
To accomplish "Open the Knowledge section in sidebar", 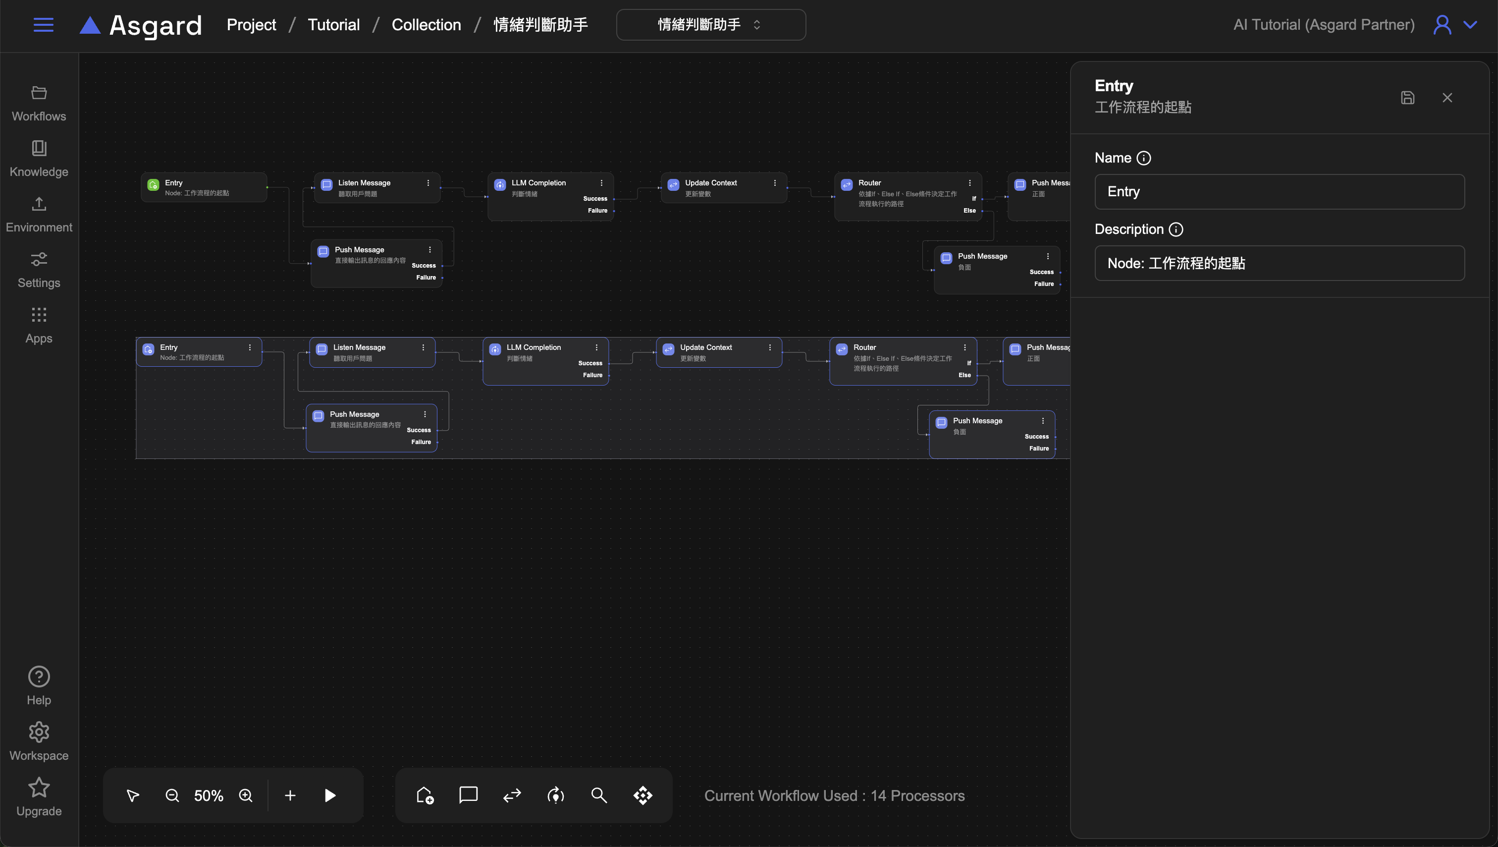I will [39, 158].
